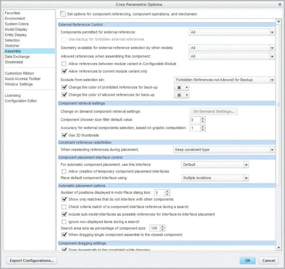
Task: Toggle assemble to closest component when dragging
Action: [64, 235]
